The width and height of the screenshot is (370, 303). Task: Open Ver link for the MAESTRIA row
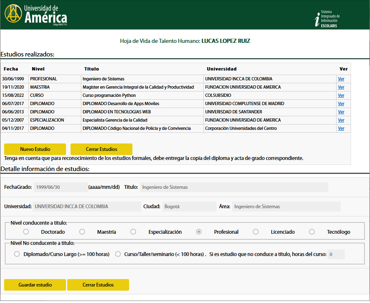pos(341,87)
